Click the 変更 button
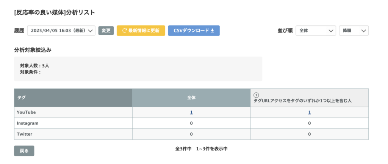The image size is (388, 164). point(106,31)
